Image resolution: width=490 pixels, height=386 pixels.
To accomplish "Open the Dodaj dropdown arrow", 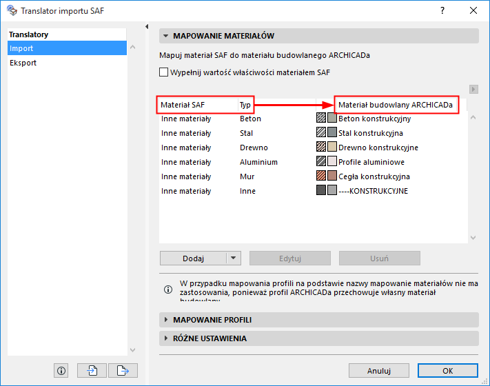I will 234,258.
